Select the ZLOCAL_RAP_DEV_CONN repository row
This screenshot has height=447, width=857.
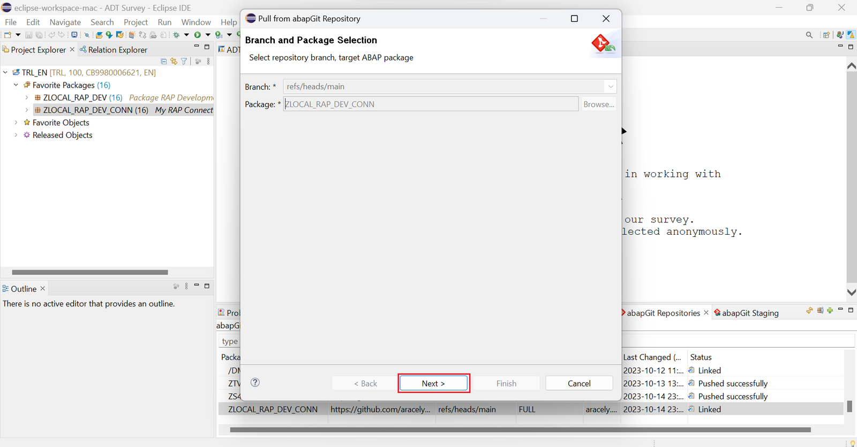point(530,409)
